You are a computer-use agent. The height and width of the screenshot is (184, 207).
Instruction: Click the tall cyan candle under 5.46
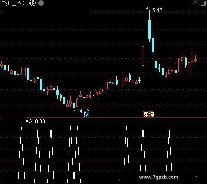(x=150, y=29)
